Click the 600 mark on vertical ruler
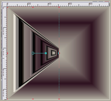This screenshot has height=101, width=111. [x=3, y=72]
